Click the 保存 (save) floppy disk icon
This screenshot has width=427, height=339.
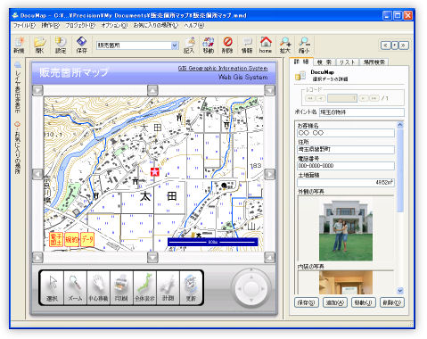(x=81, y=45)
